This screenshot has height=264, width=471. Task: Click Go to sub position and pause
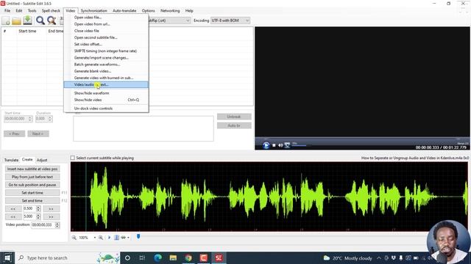(x=32, y=185)
